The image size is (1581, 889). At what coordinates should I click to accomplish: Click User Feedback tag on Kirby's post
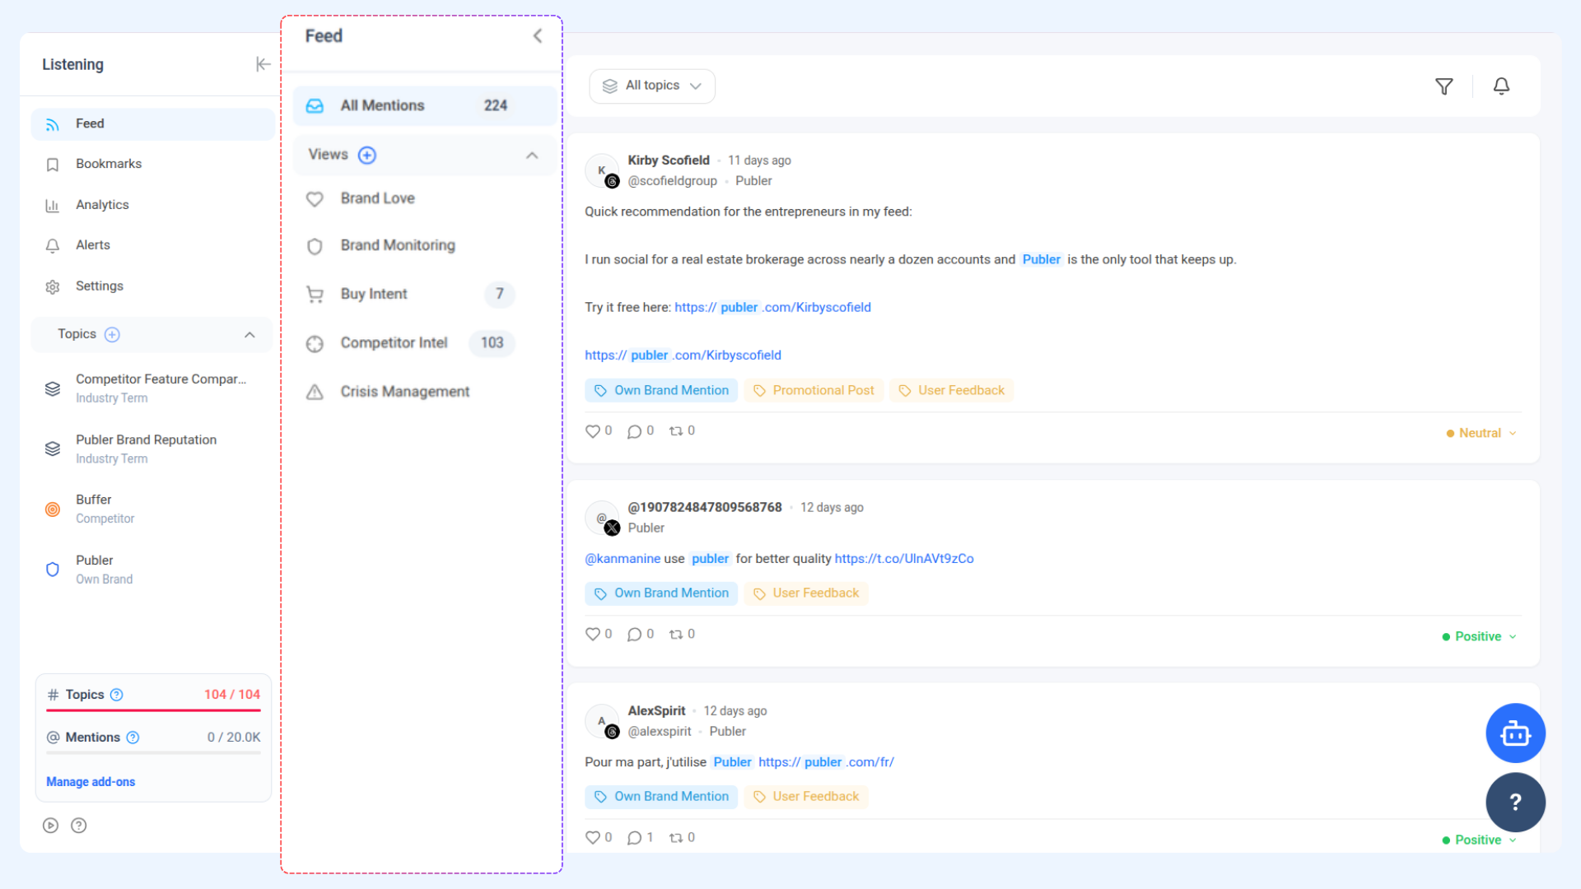(x=952, y=390)
